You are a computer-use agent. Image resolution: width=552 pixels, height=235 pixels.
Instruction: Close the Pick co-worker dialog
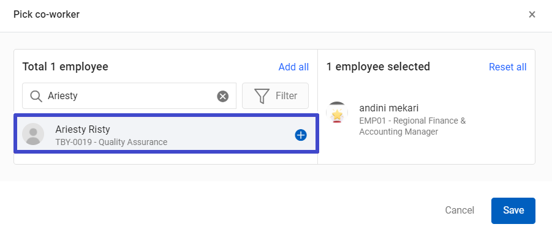[x=532, y=15]
